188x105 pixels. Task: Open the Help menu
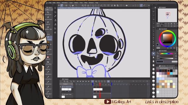(x=97, y=3)
